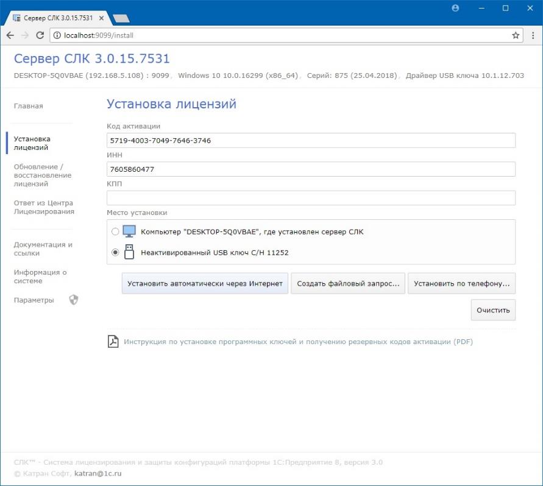Open Документация и ссылки sidebar item

43,248
